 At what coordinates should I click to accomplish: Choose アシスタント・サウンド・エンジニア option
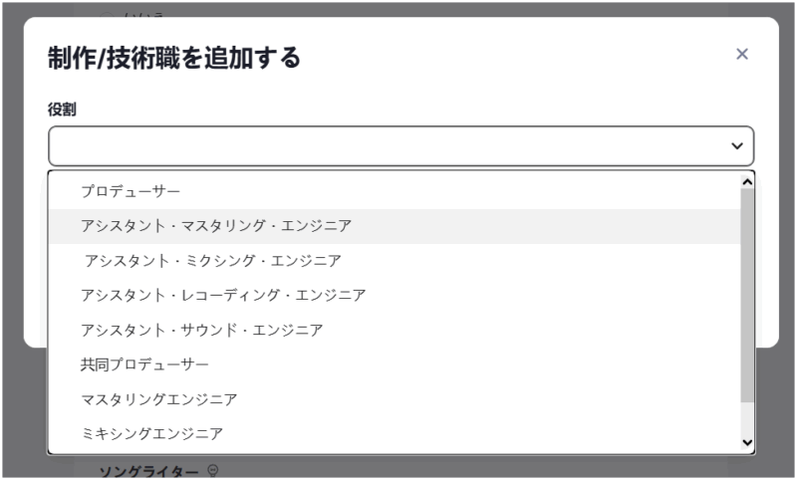[x=202, y=330]
